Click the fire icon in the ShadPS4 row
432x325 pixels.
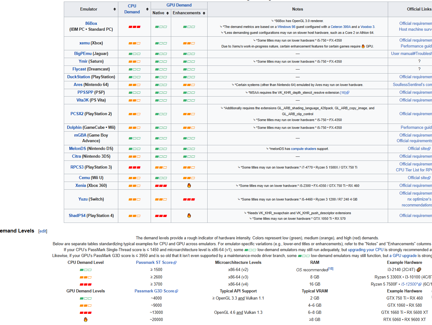(189, 216)
